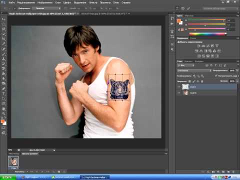240x180 pixels.
Task: Add a Levels adjustment
Action: coord(203,46)
